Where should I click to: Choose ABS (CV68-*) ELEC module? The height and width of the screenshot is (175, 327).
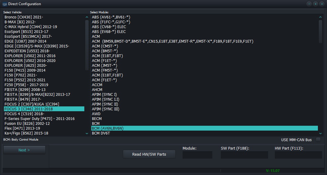point(204,27)
